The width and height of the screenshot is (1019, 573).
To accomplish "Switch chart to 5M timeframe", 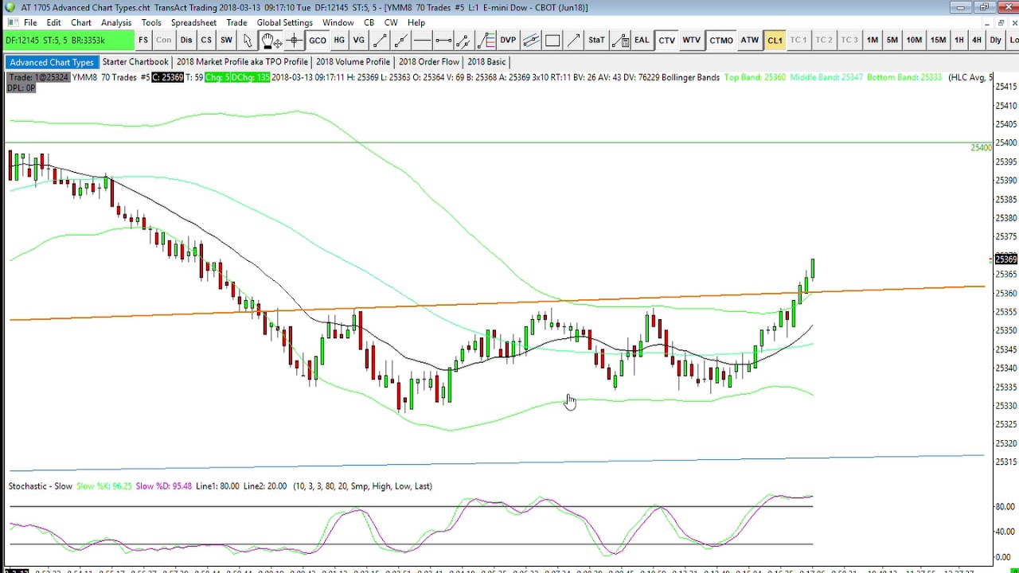I will (x=892, y=40).
